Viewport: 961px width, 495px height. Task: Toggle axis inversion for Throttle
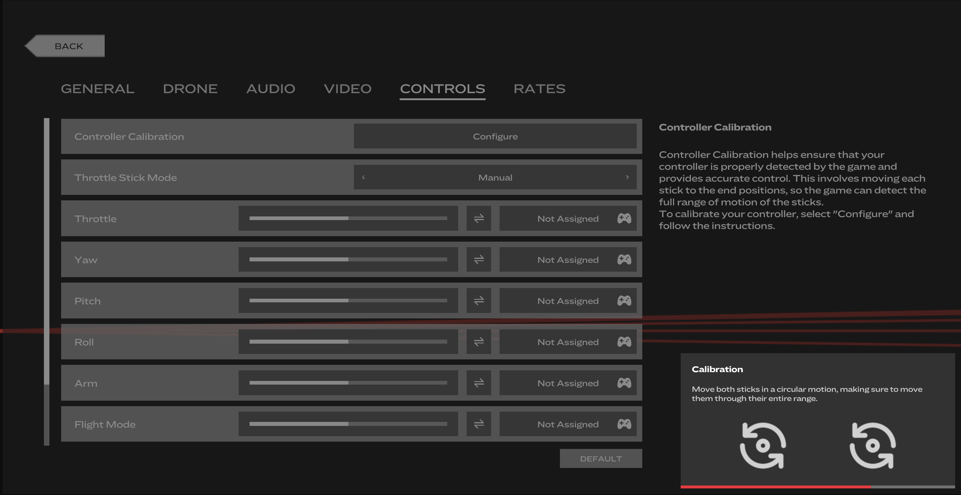click(479, 219)
